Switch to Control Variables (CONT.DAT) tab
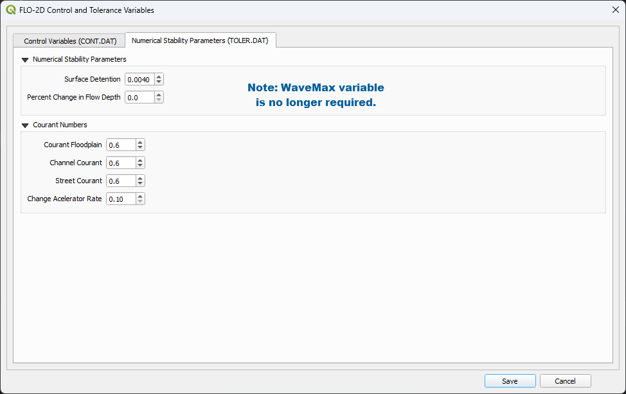The image size is (626, 394). click(x=70, y=41)
